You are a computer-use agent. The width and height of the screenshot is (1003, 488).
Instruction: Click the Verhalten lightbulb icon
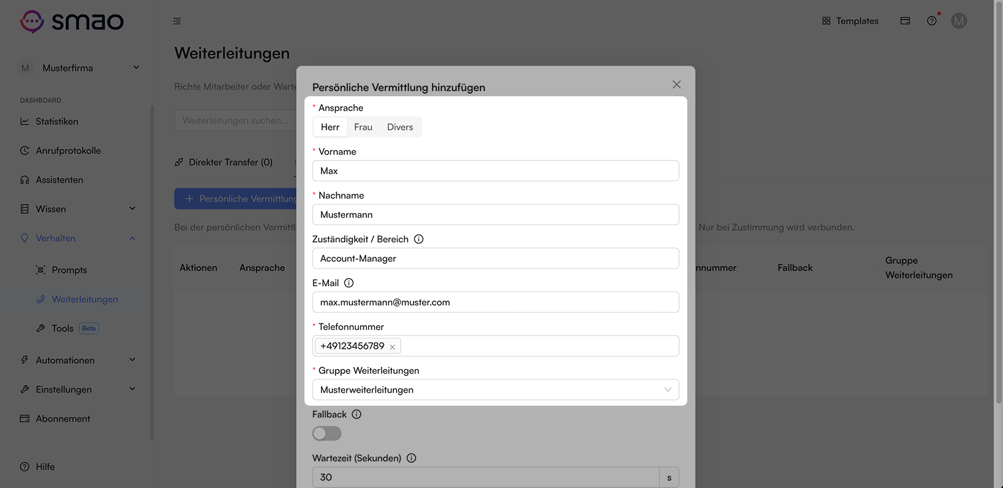[25, 238]
